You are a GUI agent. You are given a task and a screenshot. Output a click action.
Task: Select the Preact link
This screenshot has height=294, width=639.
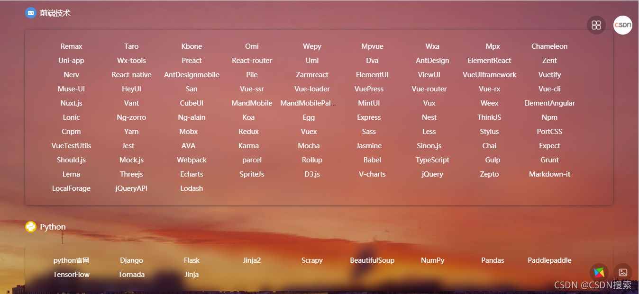(192, 61)
